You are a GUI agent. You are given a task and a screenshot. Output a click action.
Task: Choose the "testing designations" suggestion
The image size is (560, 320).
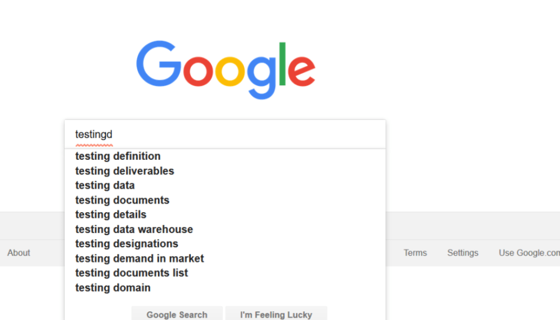click(126, 243)
